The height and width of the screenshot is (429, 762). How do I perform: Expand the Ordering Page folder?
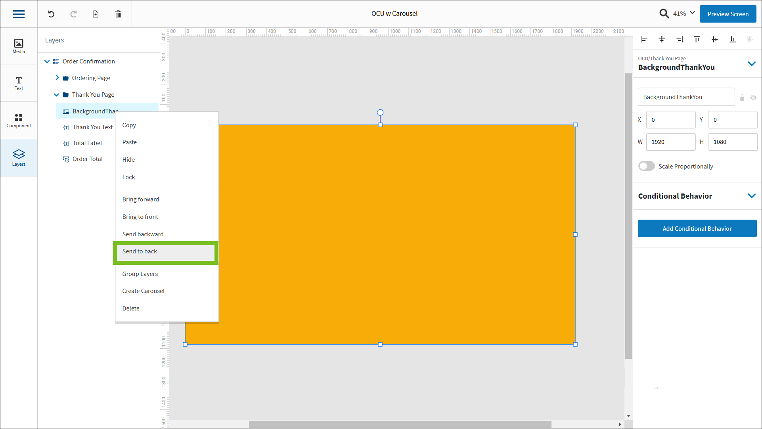point(57,78)
